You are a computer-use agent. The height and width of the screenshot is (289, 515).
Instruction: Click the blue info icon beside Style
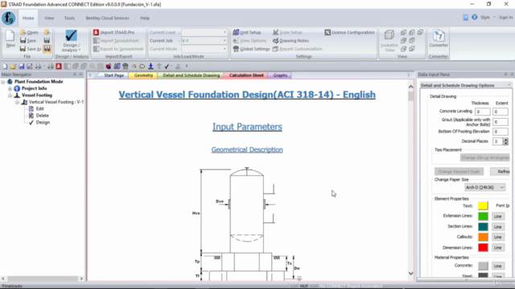click(475, 17)
